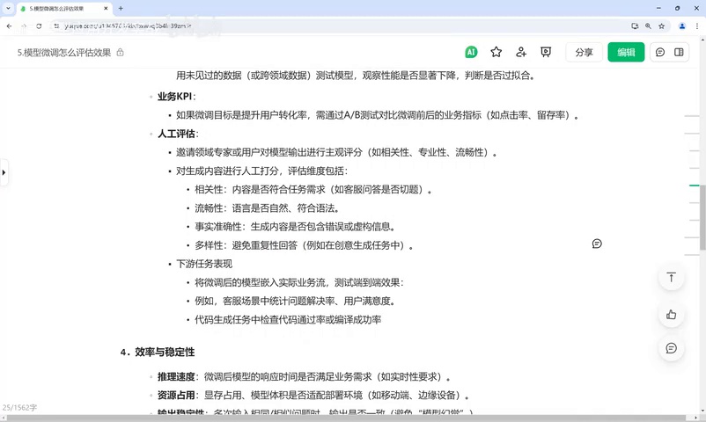Screen dimensions: 706x422
Task: Click the 业务KPI bullet heading
Action: pyautogui.click(x=176, y=97)
